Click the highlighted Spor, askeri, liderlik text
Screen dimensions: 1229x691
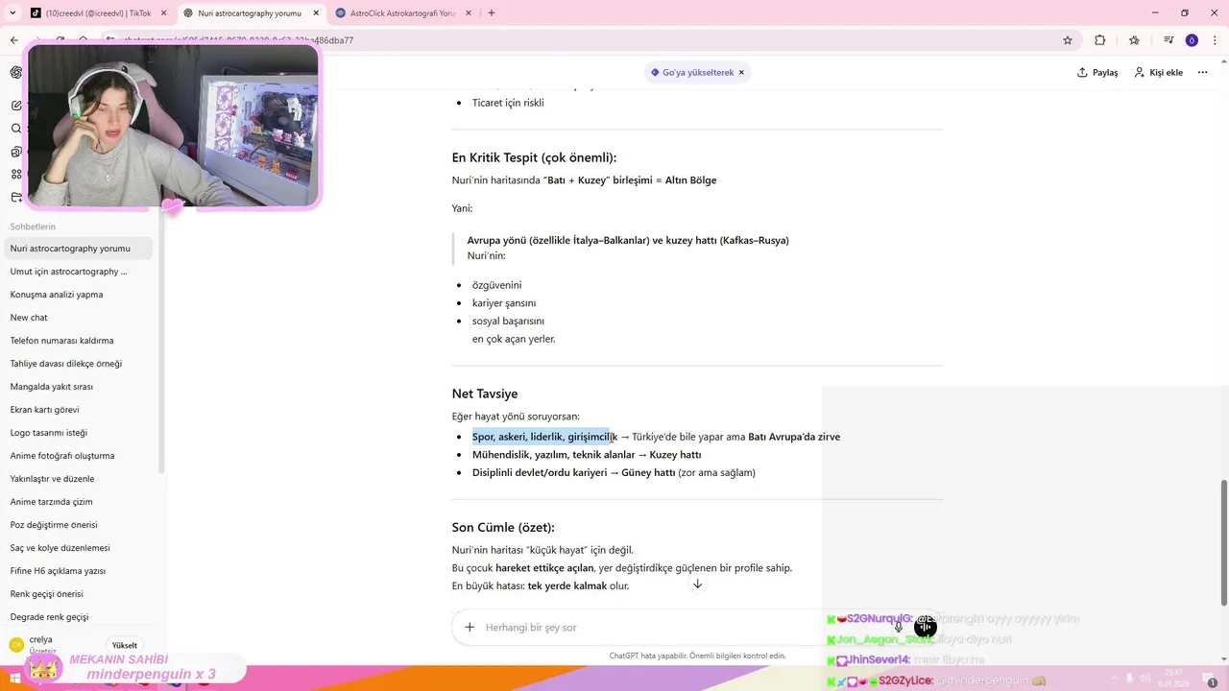[x=542, y=437]
